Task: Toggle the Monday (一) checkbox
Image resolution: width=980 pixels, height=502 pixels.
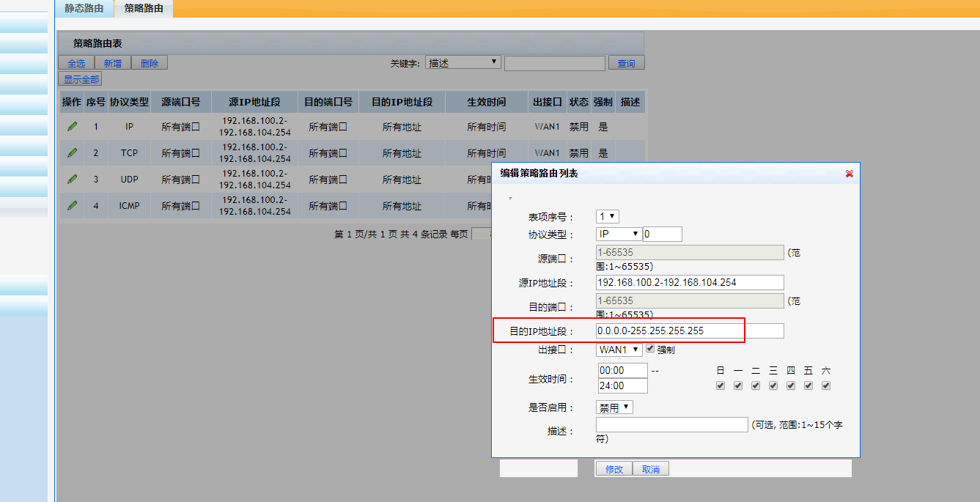Action: 738,385
